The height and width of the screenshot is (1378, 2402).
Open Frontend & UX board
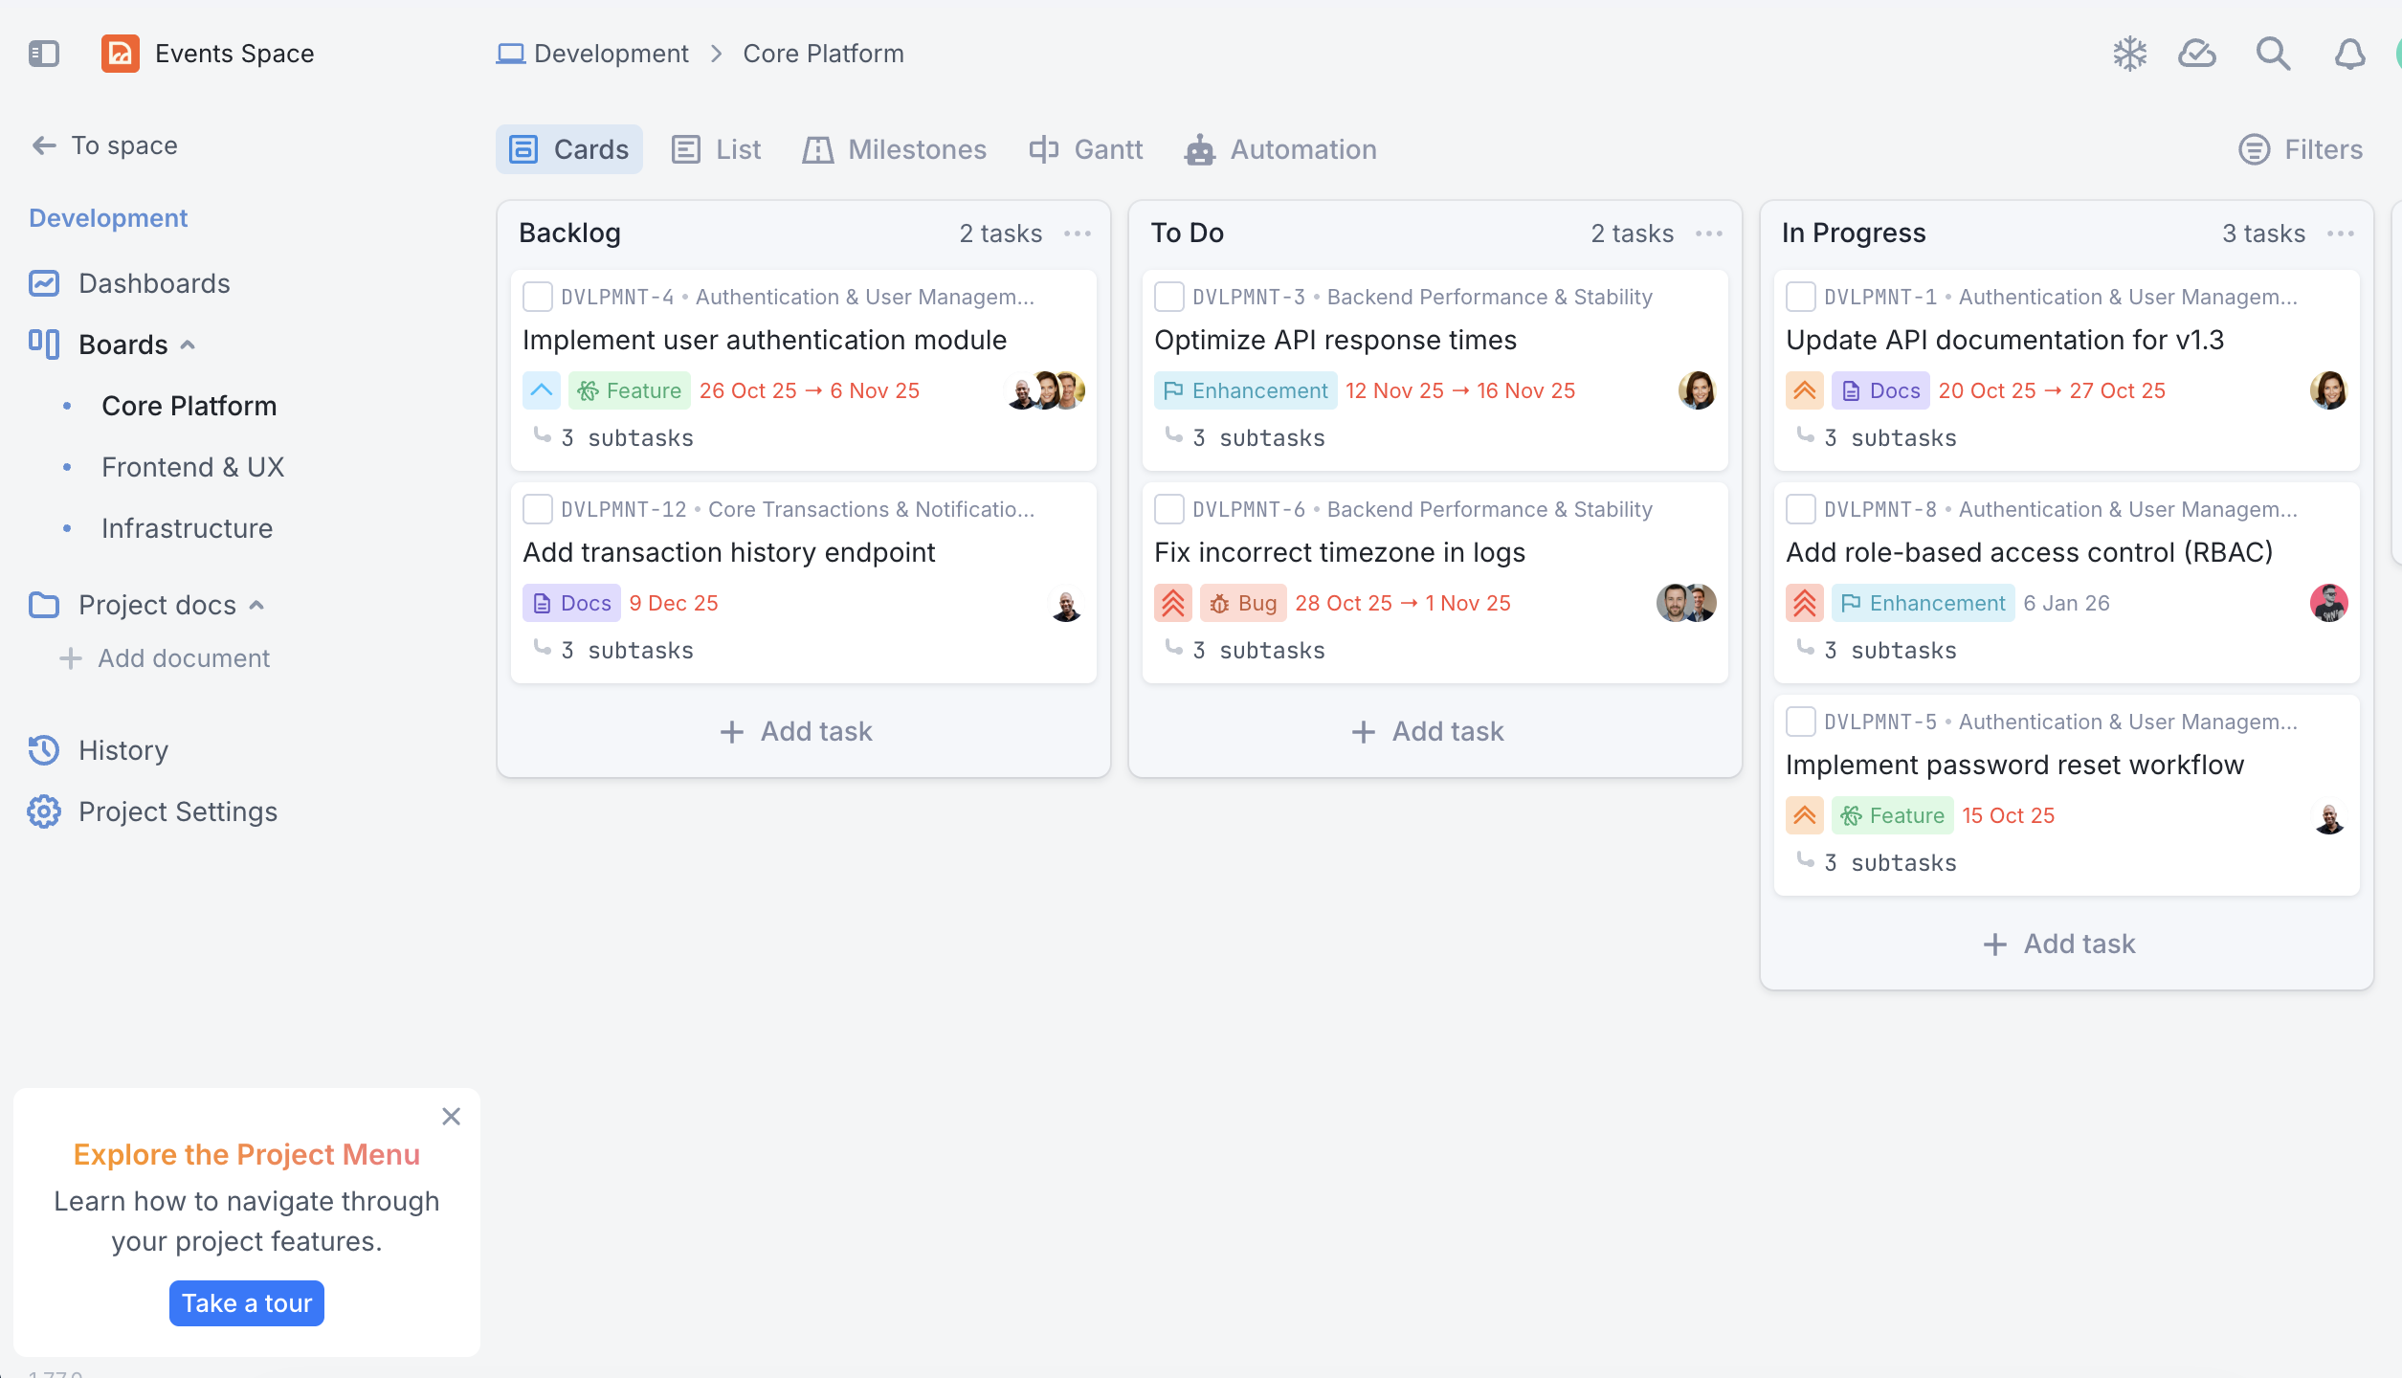(192, 467)
